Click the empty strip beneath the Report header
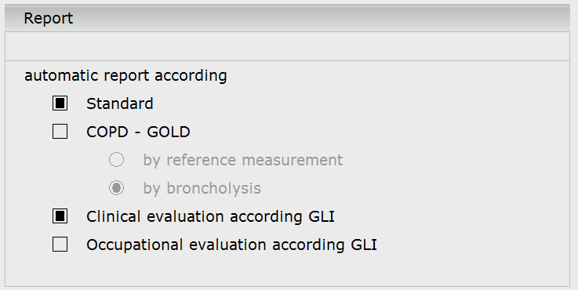578x290 pixels. coord(288,46)
